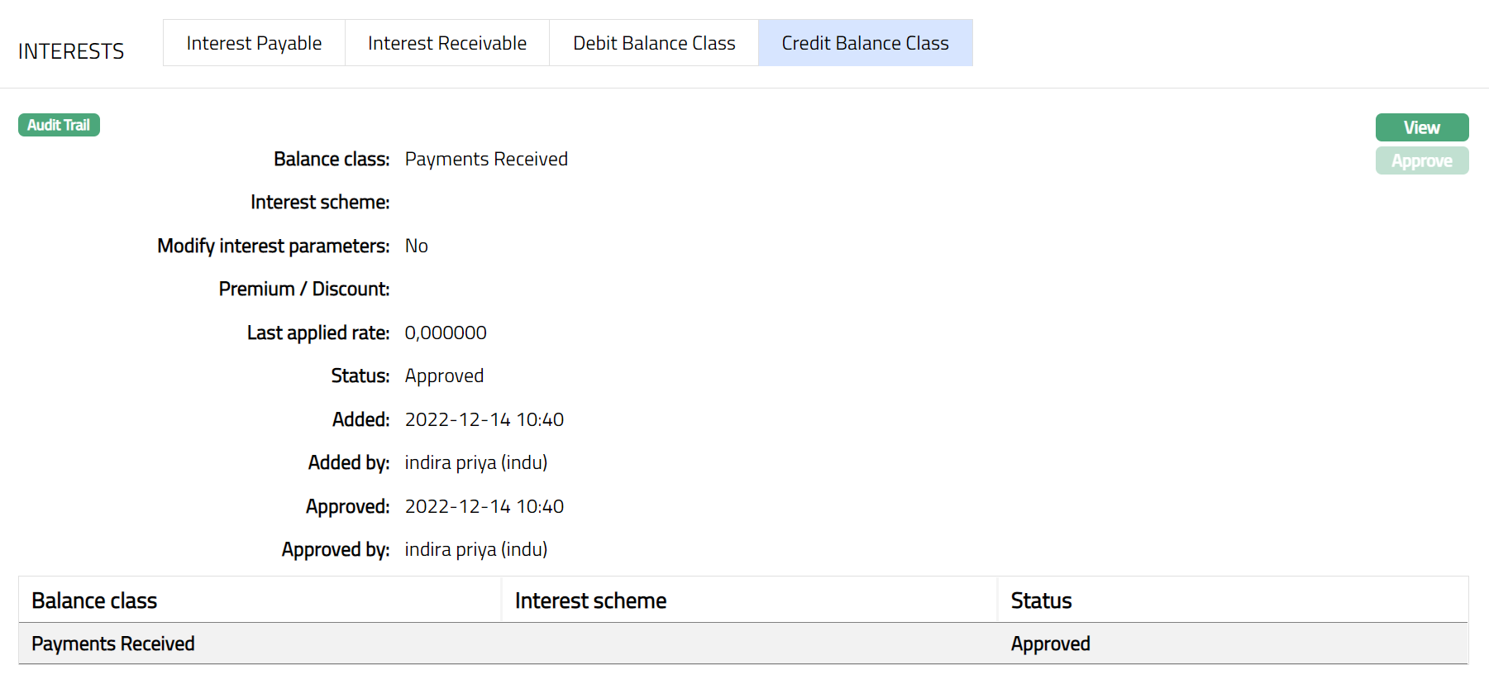Screen dimensions: 1489x689
Task: Select the Debit Balance Class tab
Action: [x=654, y=43]
